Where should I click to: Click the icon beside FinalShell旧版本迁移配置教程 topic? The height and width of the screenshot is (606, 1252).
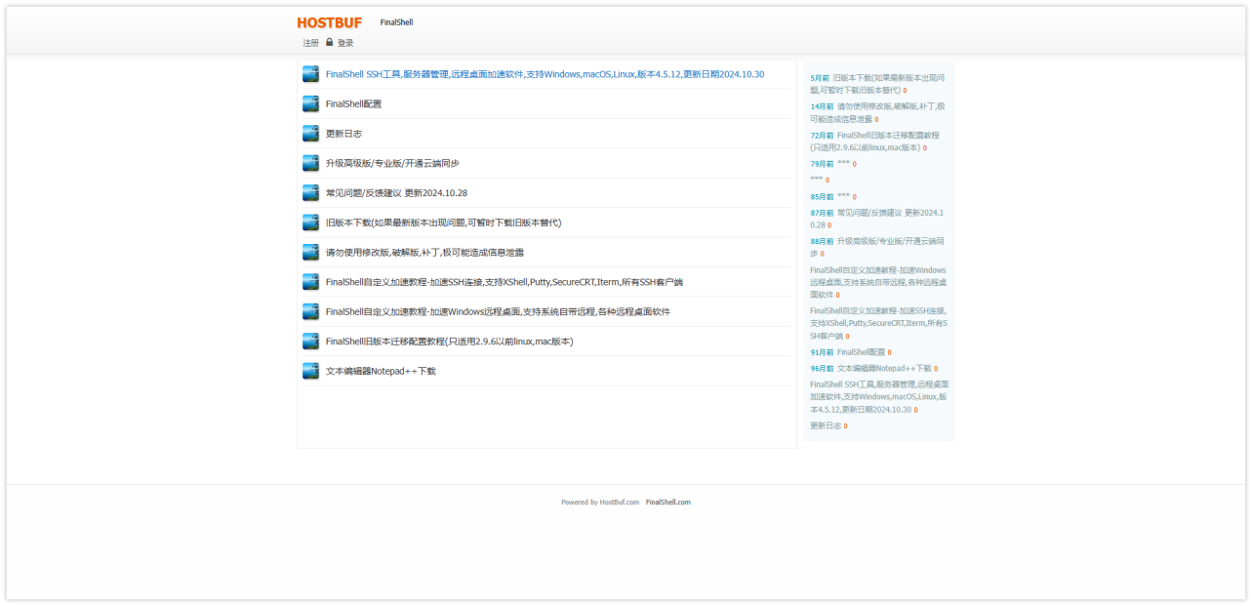pyautogui.click(x=310, y=341)
